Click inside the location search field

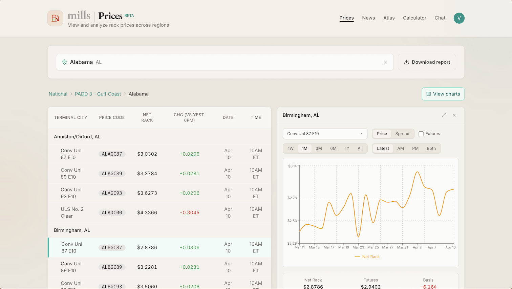[203, 62]
